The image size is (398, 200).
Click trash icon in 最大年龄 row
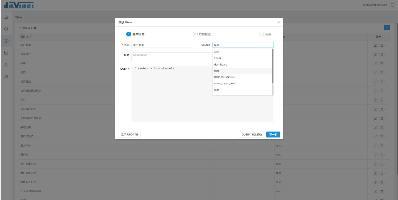click(382, 145)
